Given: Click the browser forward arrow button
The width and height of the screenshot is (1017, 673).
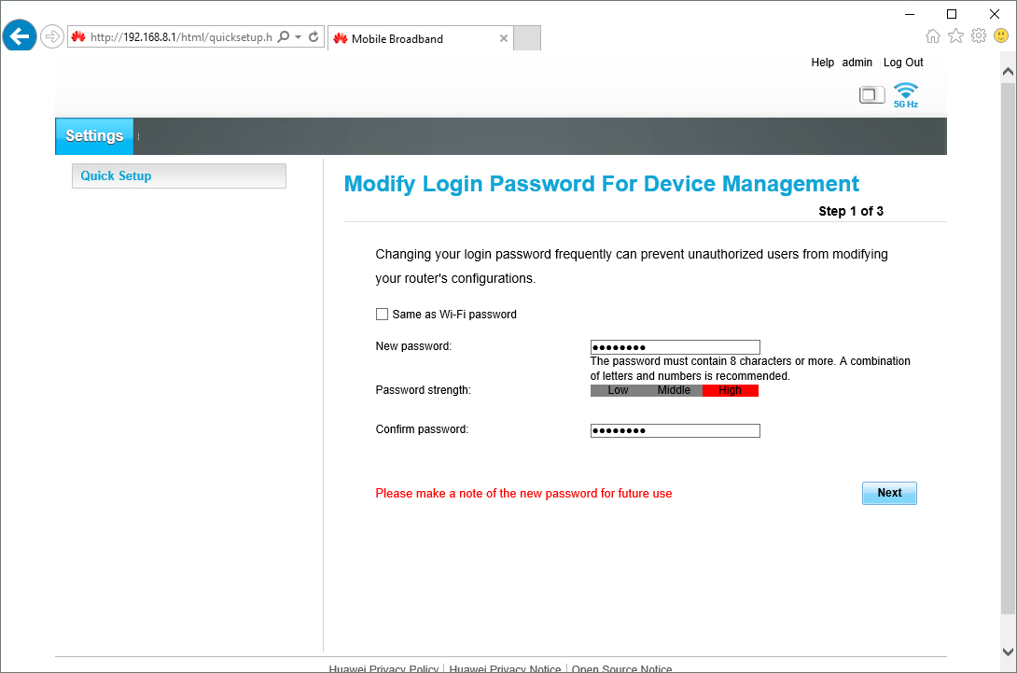Looking at the screenshot, I should 52,37.
